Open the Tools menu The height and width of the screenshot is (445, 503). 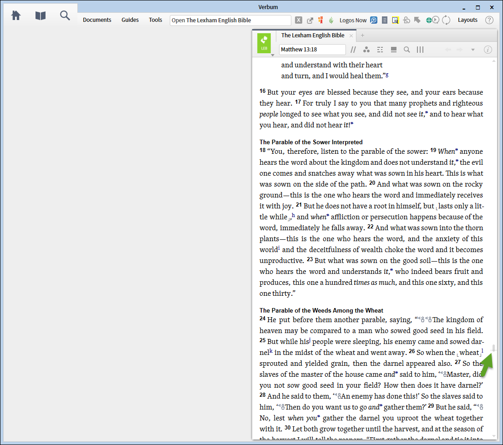(155, 20)
